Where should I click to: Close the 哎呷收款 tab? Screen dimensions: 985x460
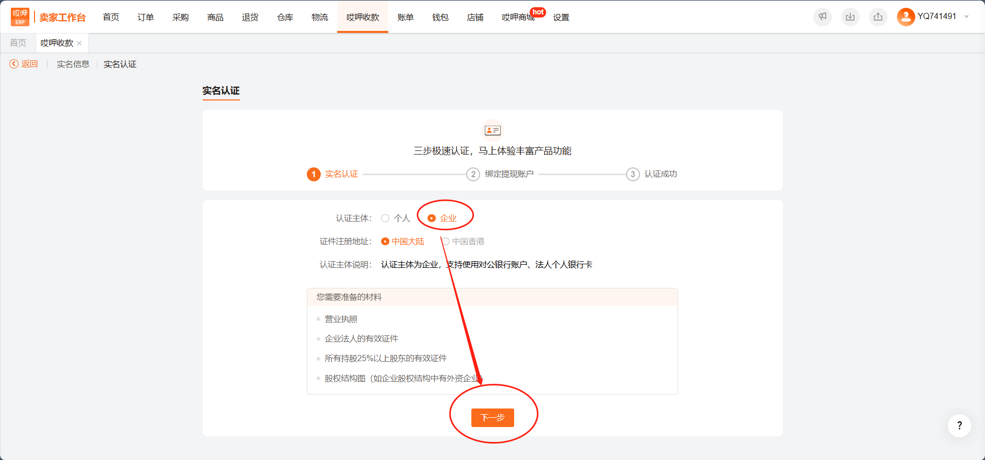79,43
